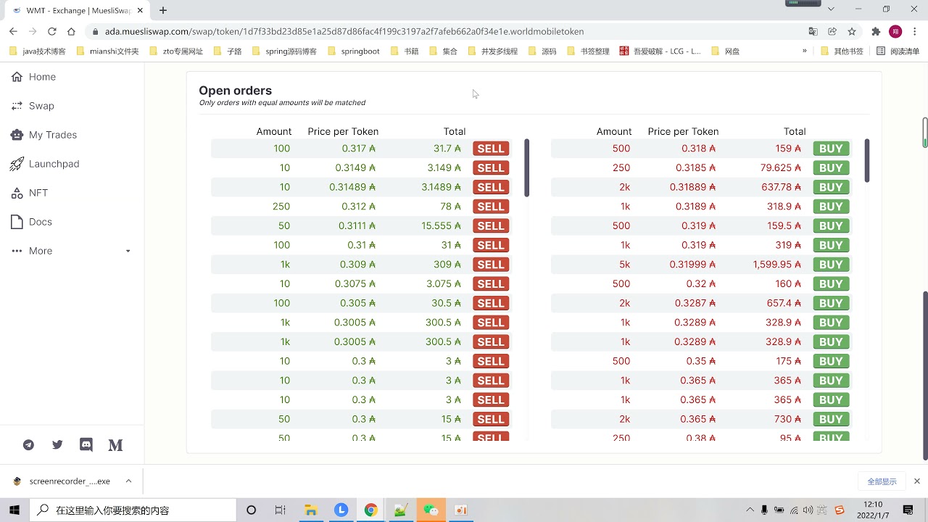Open the 其他书签 bookmarks folder

(x=842, y=51)
